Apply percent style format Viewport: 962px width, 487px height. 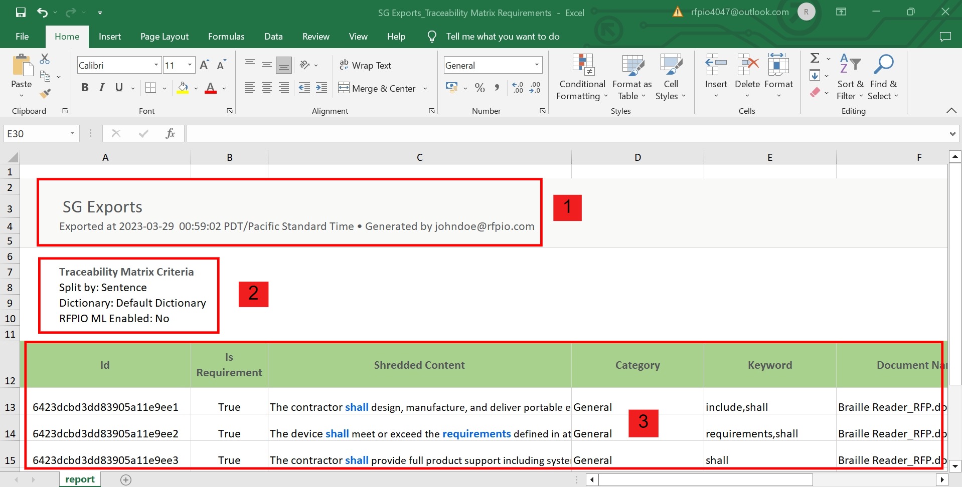[x=480, y=88]
